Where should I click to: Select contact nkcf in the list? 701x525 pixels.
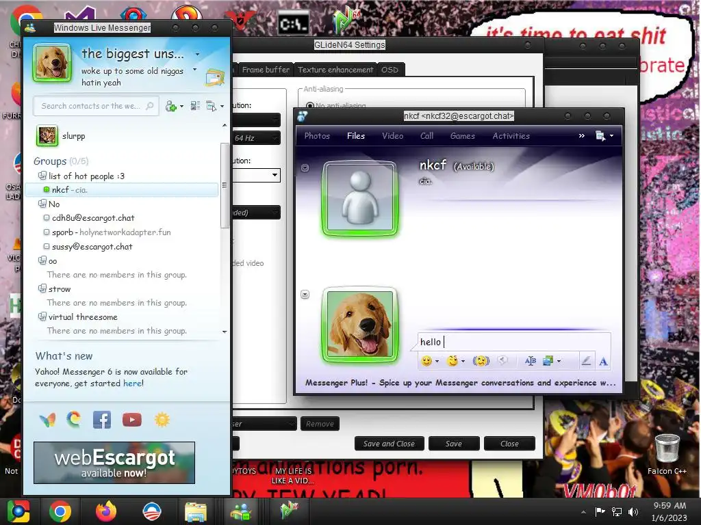click(x=122, y=190)
